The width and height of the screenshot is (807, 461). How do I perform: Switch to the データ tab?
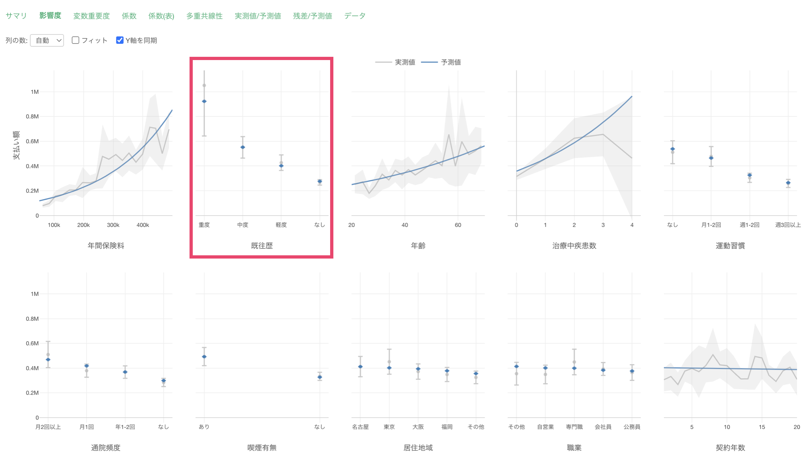(x=355, y=16)
